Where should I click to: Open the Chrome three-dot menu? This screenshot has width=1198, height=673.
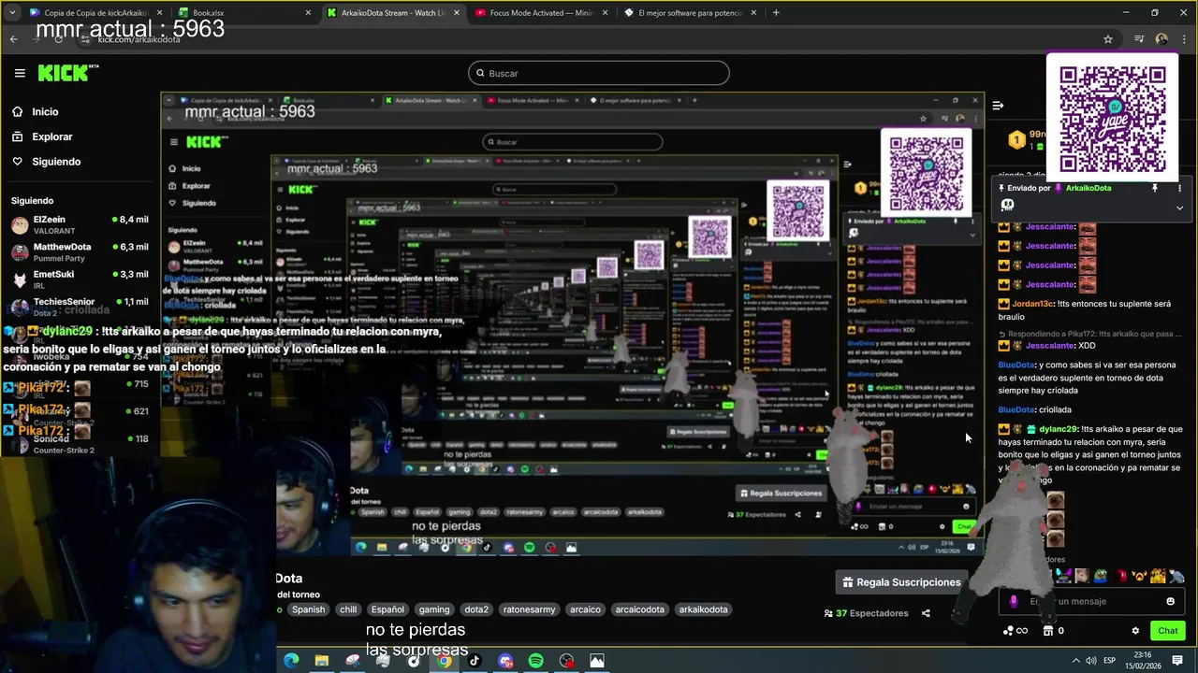click(1183, 39)
